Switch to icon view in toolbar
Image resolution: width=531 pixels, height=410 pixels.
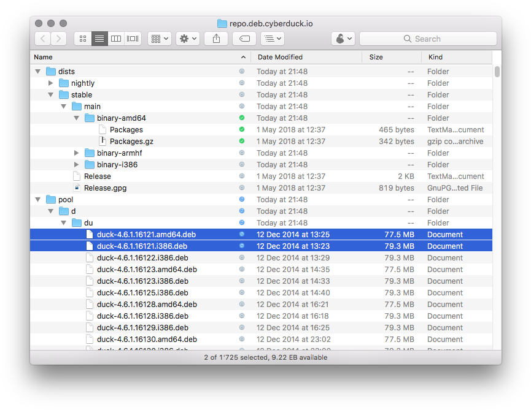click(83, 39)
